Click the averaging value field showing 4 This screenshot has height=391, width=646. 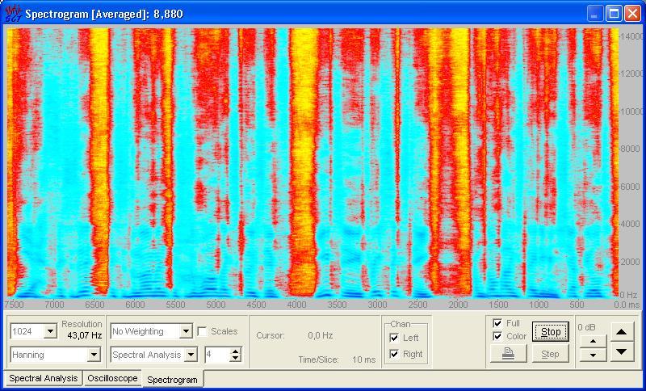click(x=218, y=355)
